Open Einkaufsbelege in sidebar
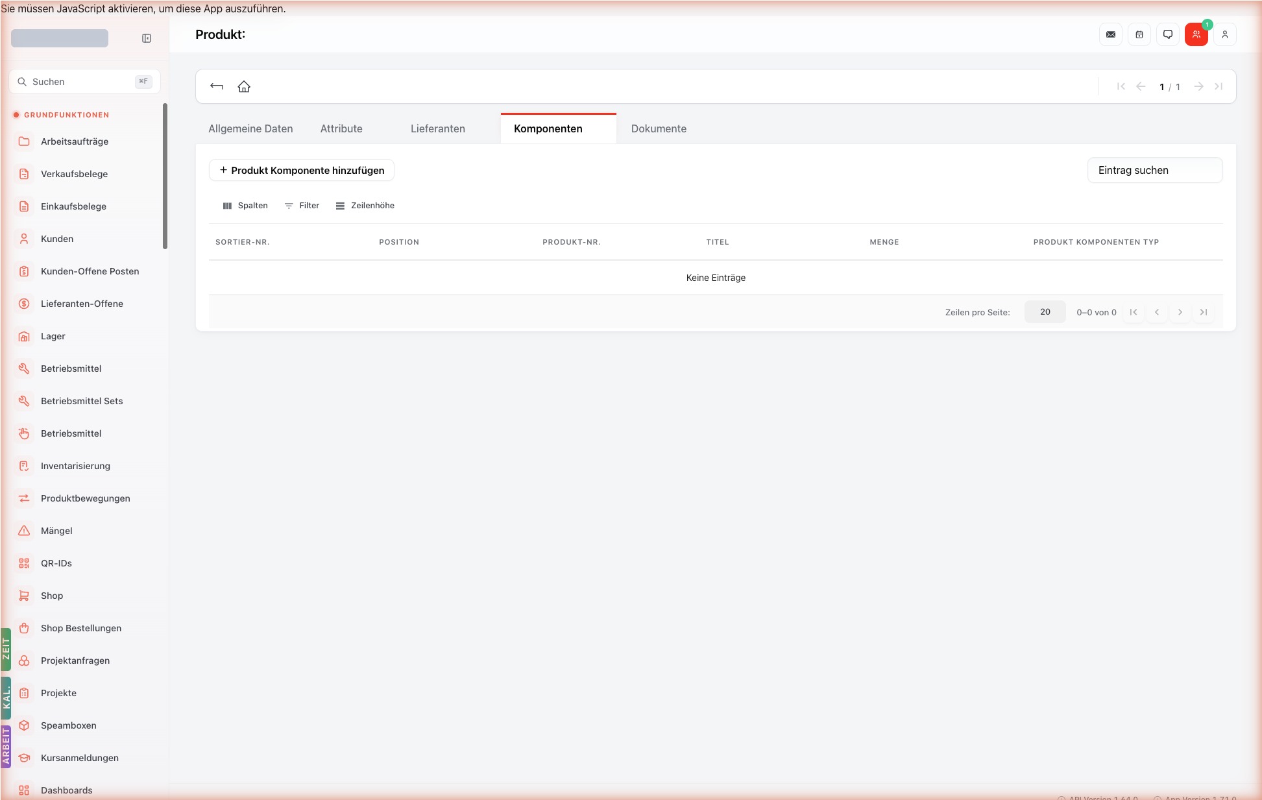Screen dimensions: 1262x800 click(73, 206)
